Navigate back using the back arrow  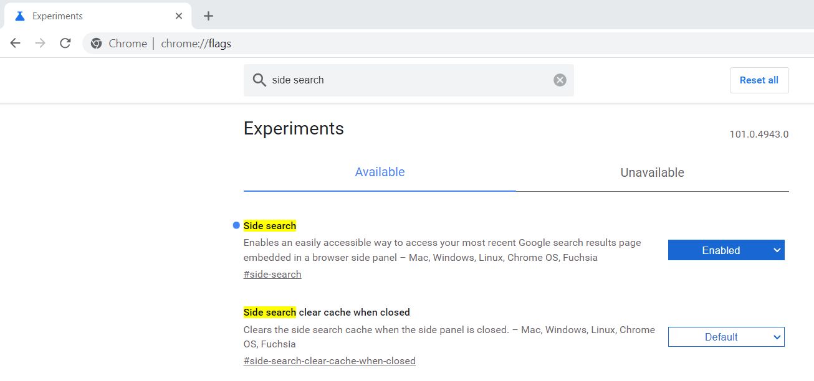[15, 43]
